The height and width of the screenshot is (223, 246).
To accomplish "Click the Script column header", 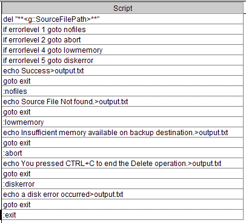I will pos(122,8).
